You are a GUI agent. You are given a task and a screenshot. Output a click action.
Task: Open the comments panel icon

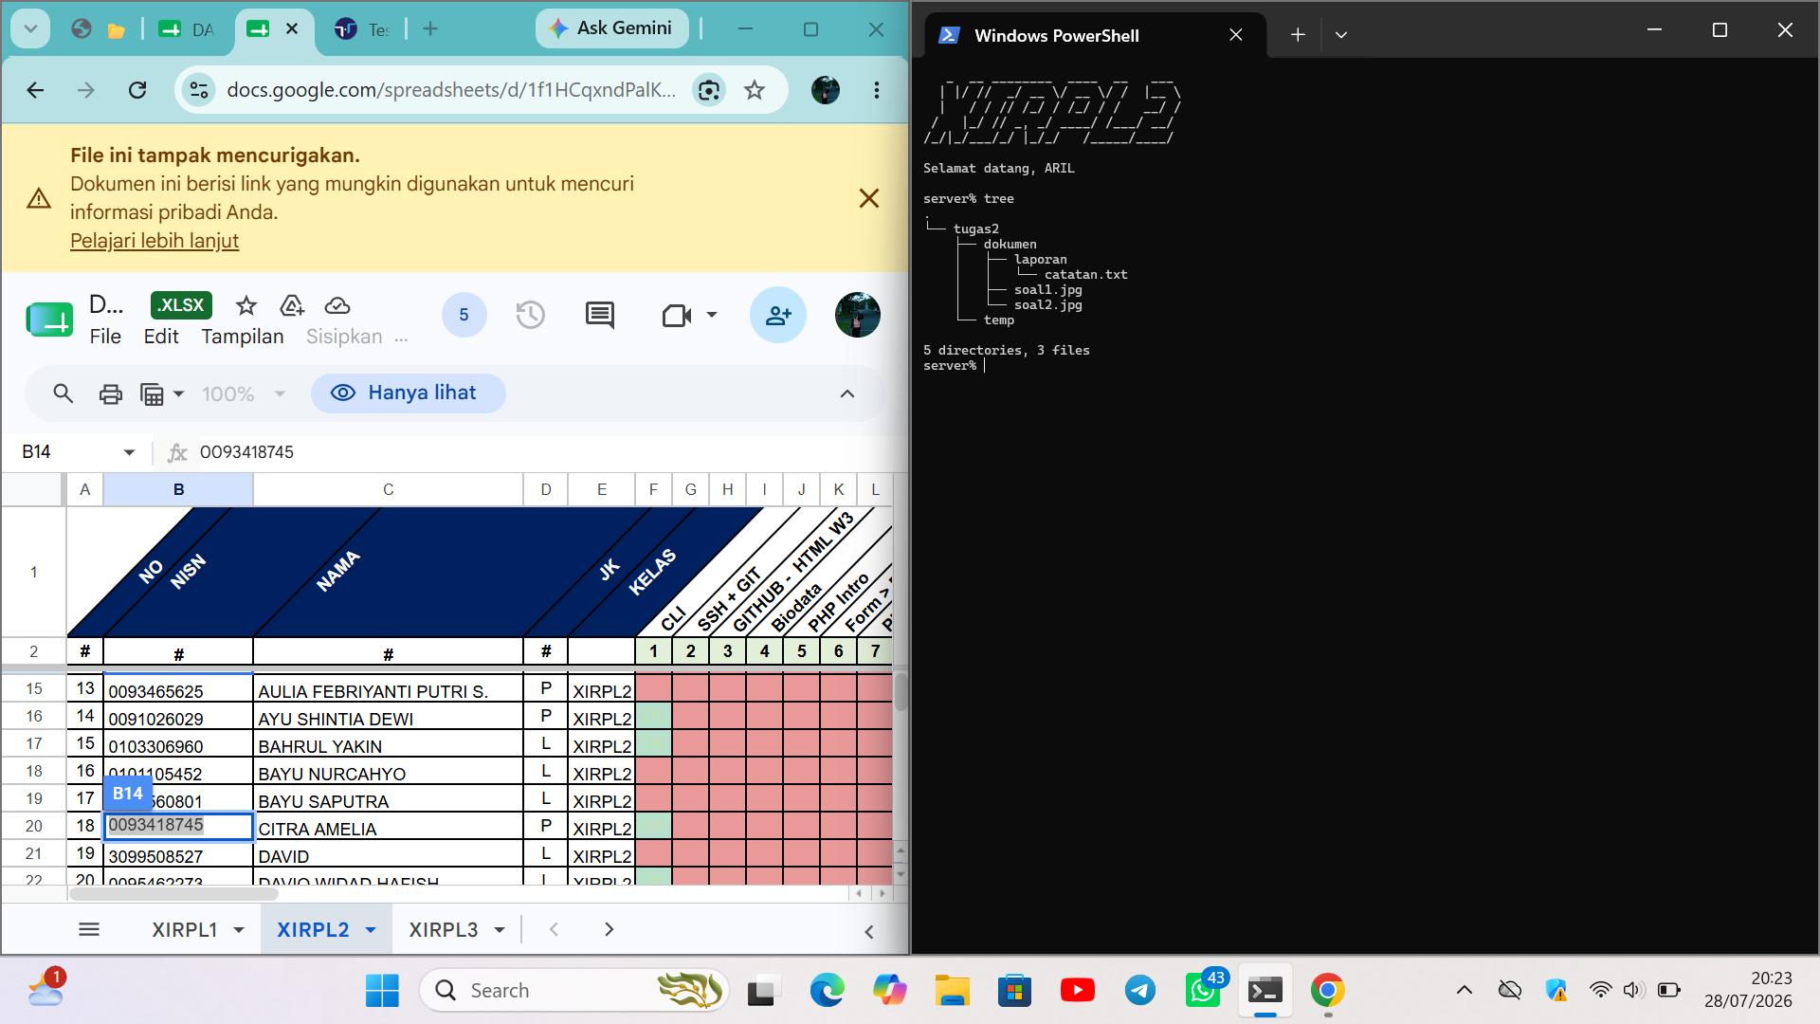pyautogui.click(x=600, y=315)
